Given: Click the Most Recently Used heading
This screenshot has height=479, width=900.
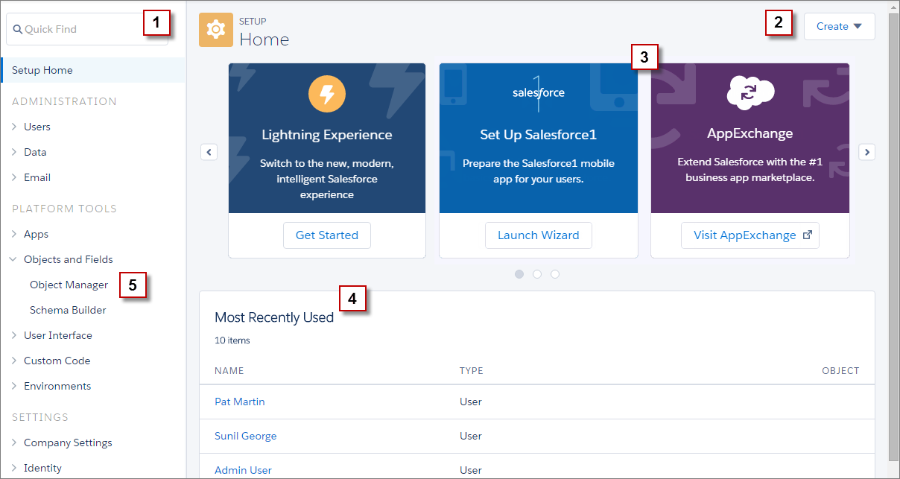Looking at the screenshot, I should click(x=274, y=317).
